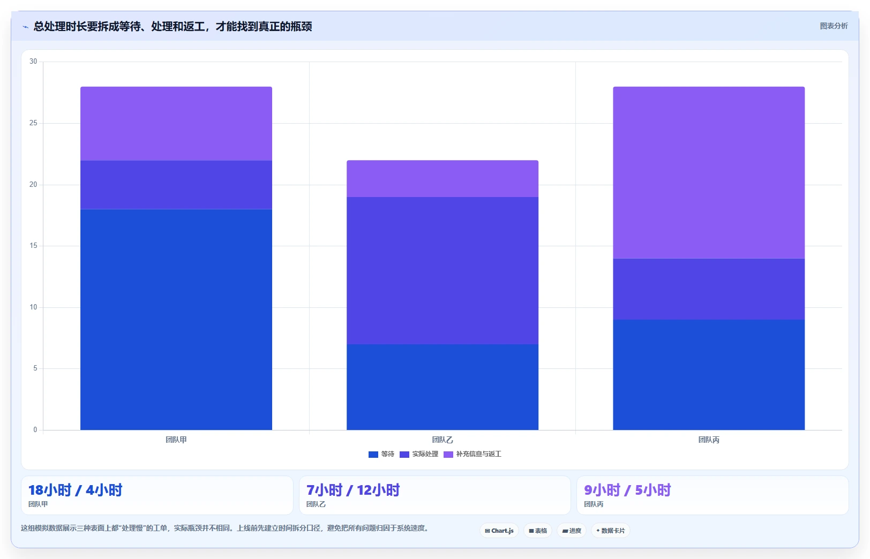Image resolution: width=870 pixels, height=559 pixels.
Task: Click the 团队乙 caption in the second card
Action: tap(316, 504)
